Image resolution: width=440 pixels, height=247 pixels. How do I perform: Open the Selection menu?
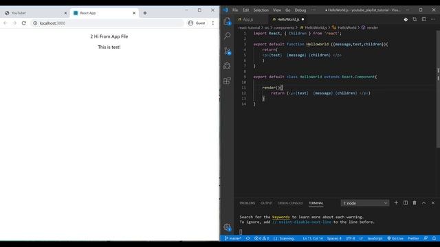pyautogui.click(x=261, y=10)
